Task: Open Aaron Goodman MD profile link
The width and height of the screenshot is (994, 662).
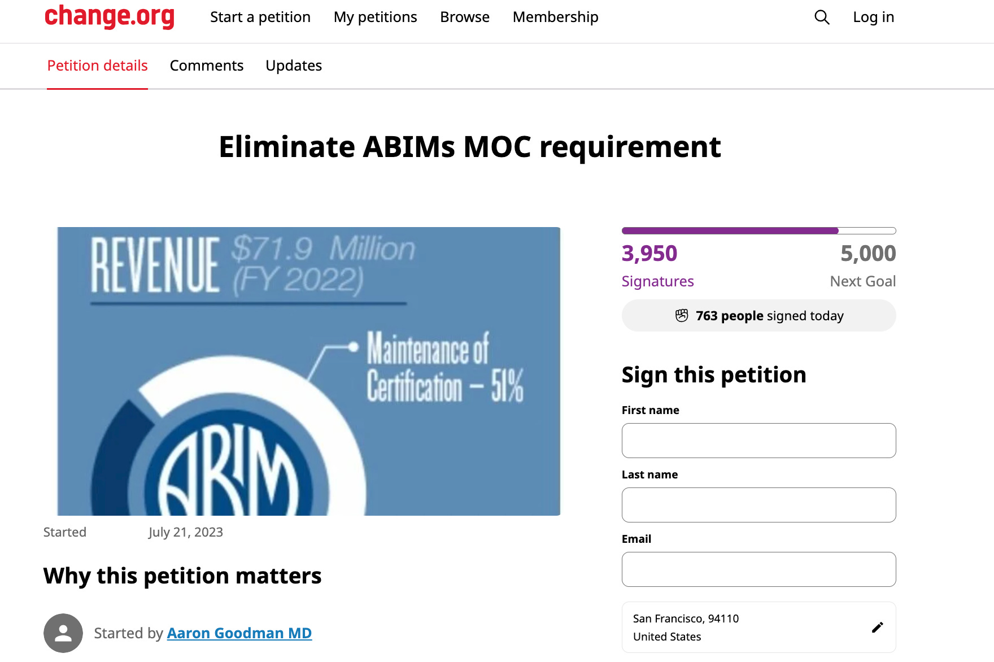Action: 239,633
